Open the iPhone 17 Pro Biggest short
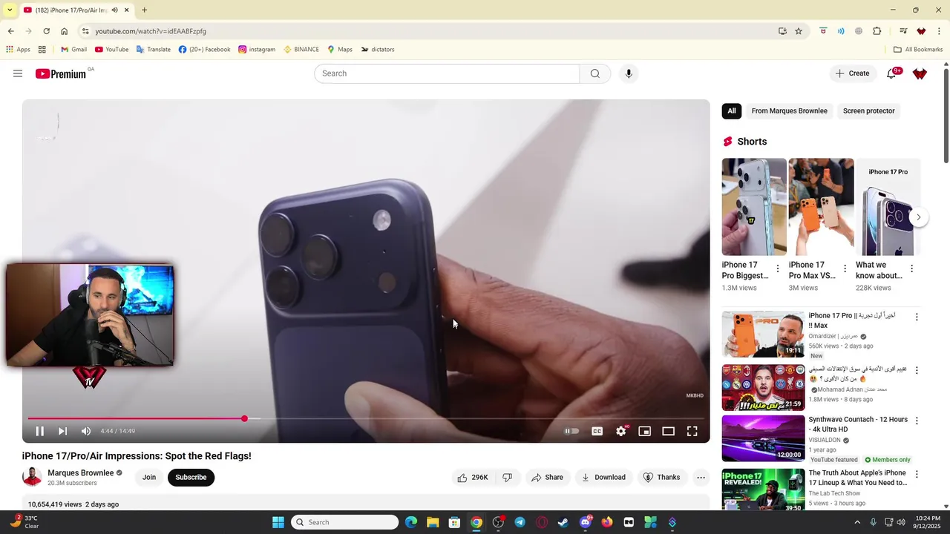The height and width of the screenshot is (534, 950). click(x=754, y=207)
